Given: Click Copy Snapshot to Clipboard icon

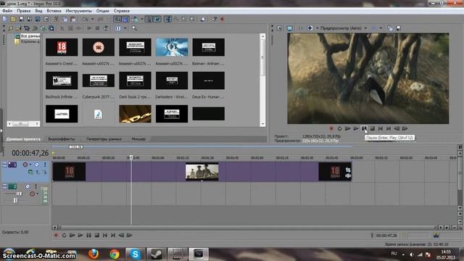Looking at the screenshot, I should pyautogui.click(x=390, y=28).
